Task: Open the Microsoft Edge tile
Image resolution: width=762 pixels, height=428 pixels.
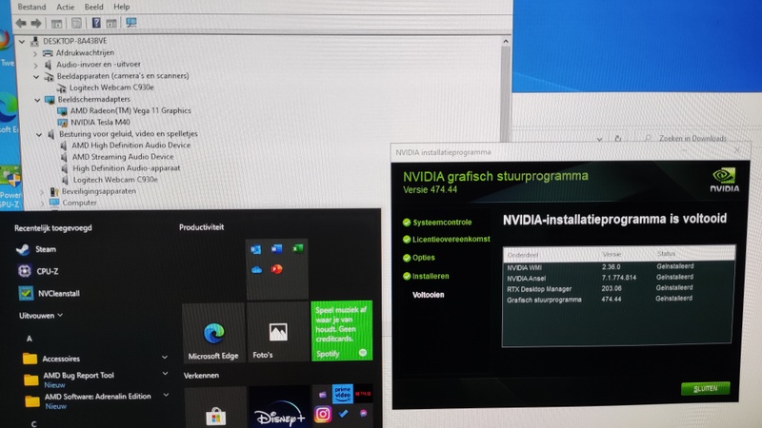Action: 213,333
